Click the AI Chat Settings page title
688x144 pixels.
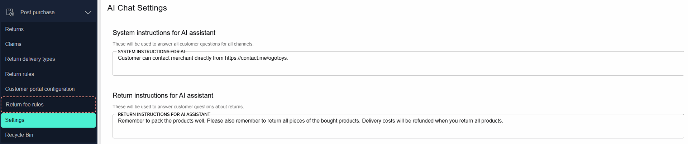pyautogui.click(x=137, y=8)
